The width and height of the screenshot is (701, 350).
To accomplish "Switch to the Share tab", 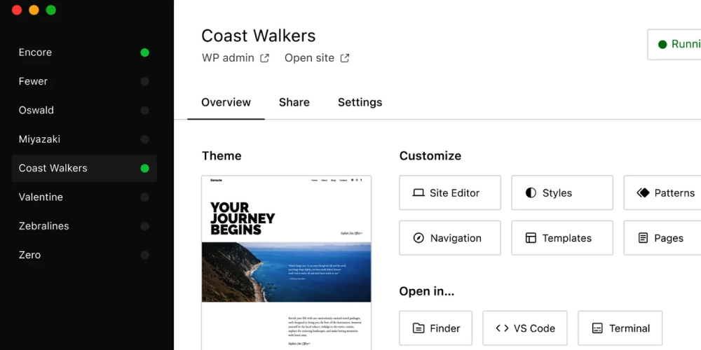I will click(x=294, y=102).
